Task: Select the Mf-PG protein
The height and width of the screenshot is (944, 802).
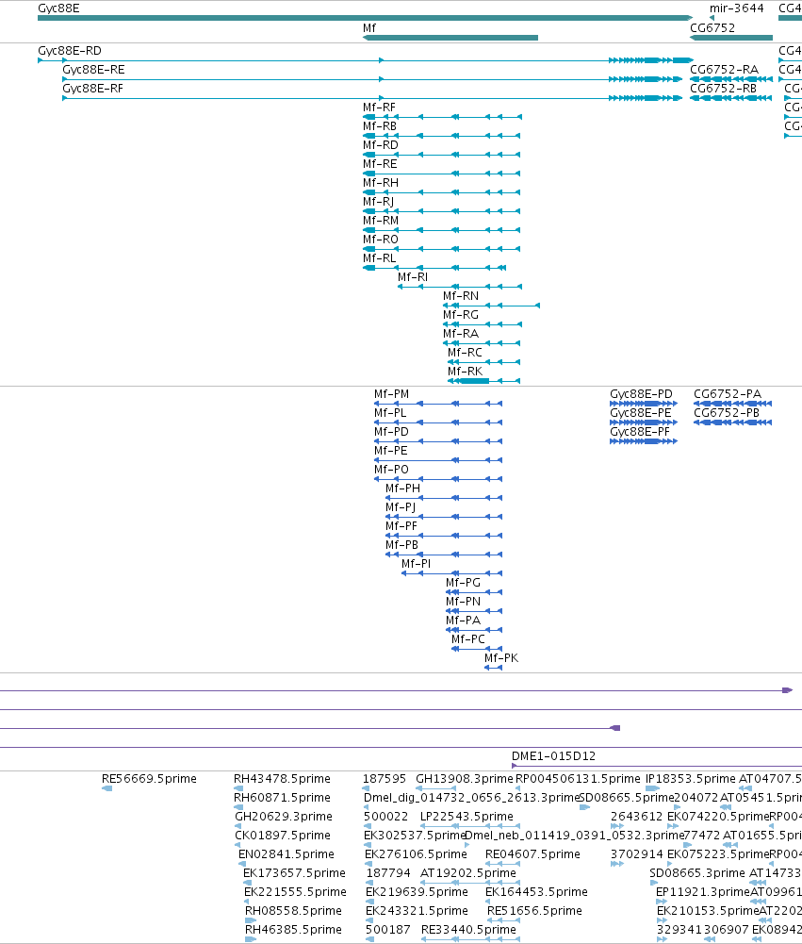Action: 474,592
